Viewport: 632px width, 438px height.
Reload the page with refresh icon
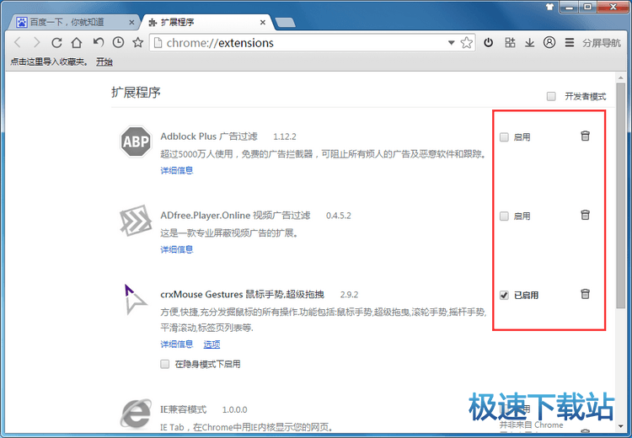[x=56, y=42]
